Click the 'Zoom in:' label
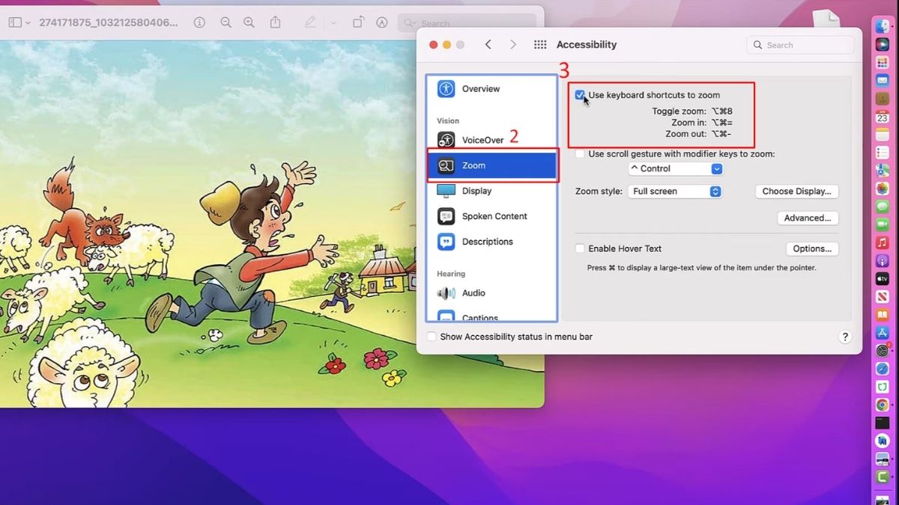This screenshot has height=505, width=899. pyautogui.click(x=688, y=123)
